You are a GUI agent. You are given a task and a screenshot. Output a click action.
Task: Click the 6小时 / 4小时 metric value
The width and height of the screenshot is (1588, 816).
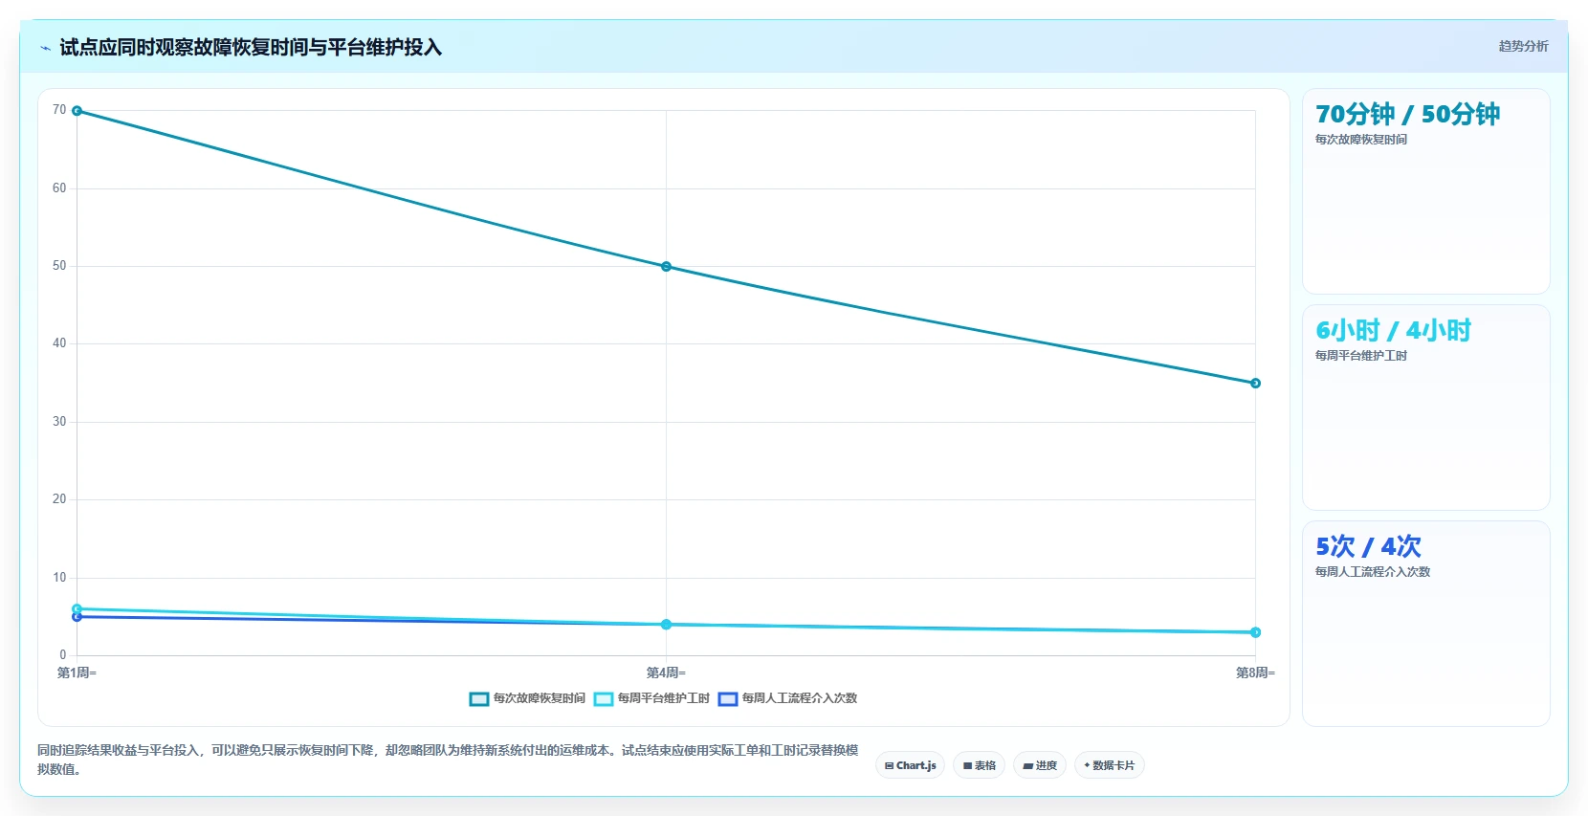pyautogui.click(x=1393, y=331)
